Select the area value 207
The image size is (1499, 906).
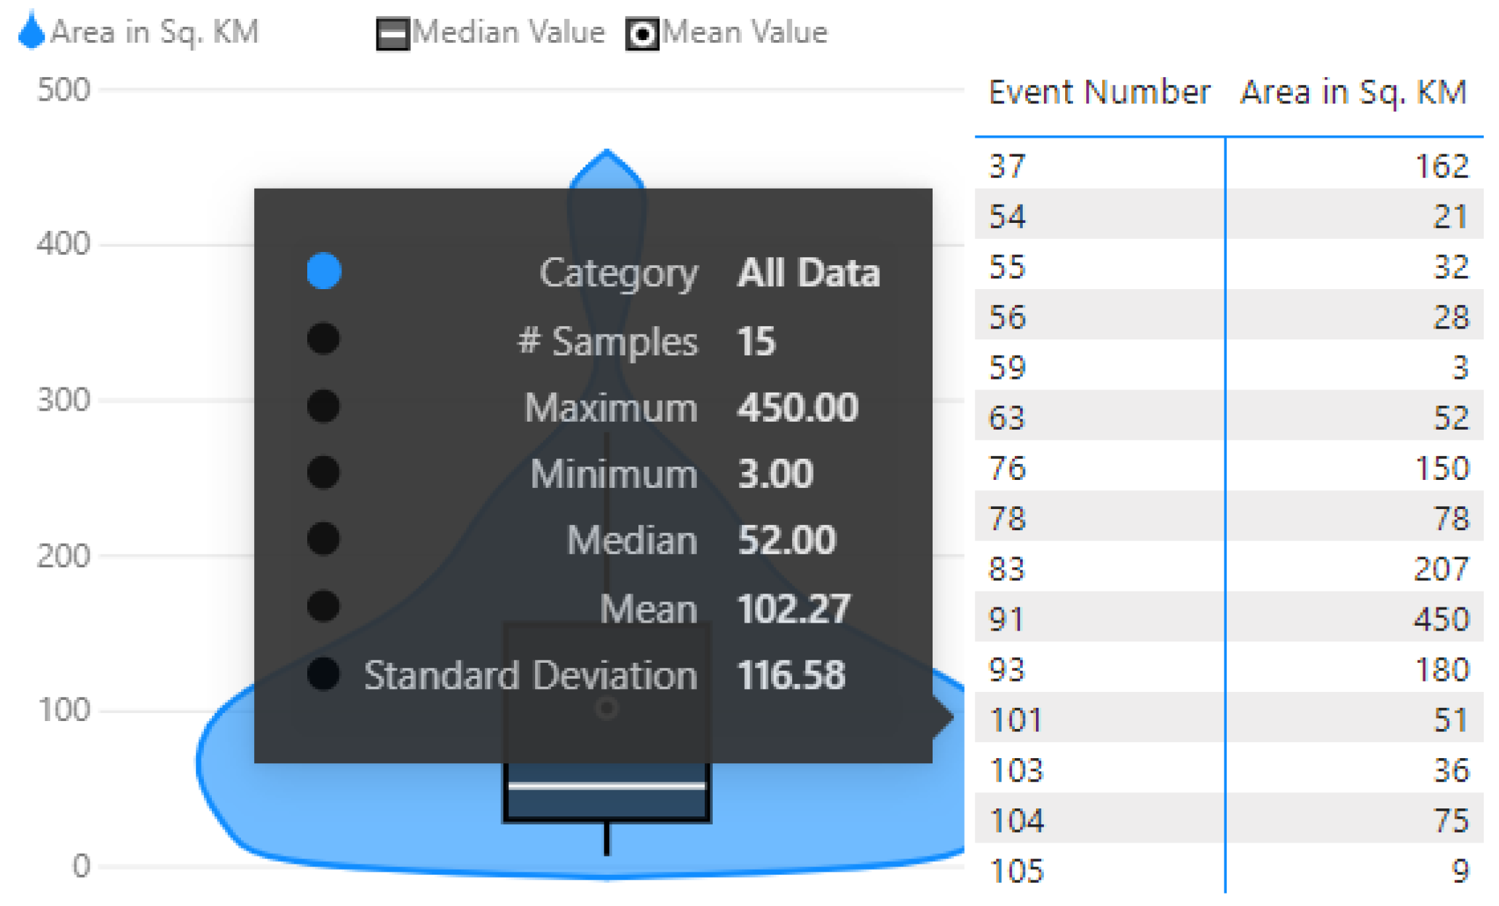[x=1441, y=568]
